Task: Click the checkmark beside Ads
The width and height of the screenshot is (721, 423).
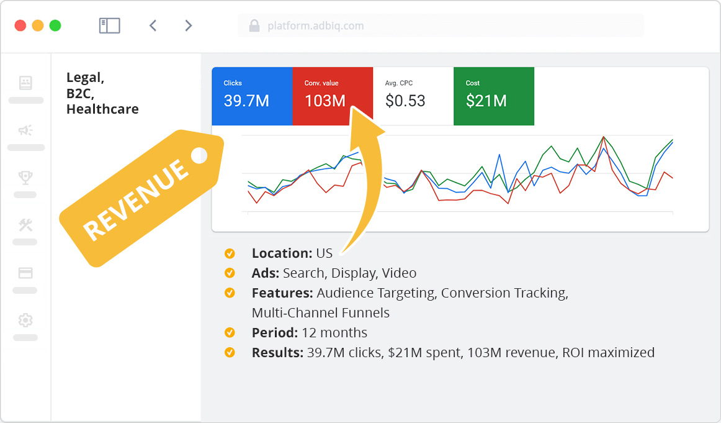Action: (x=230, y=273)
